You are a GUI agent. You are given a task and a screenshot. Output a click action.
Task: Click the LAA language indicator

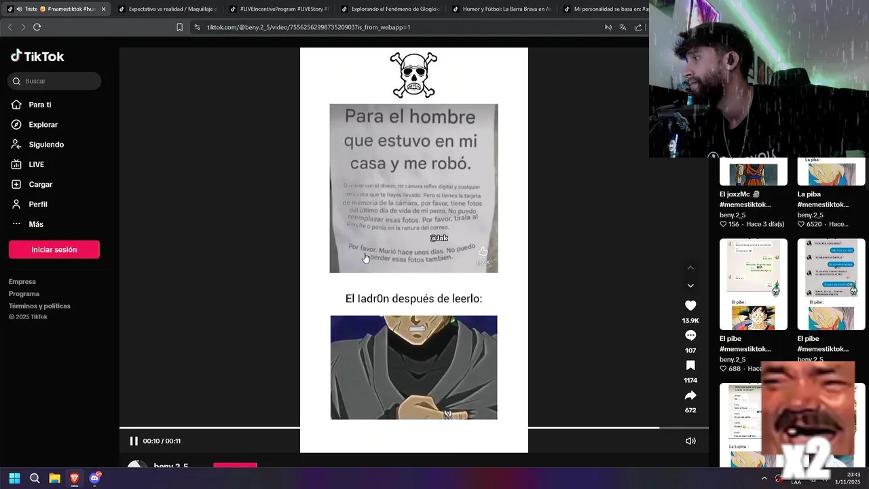coord(796,482)
